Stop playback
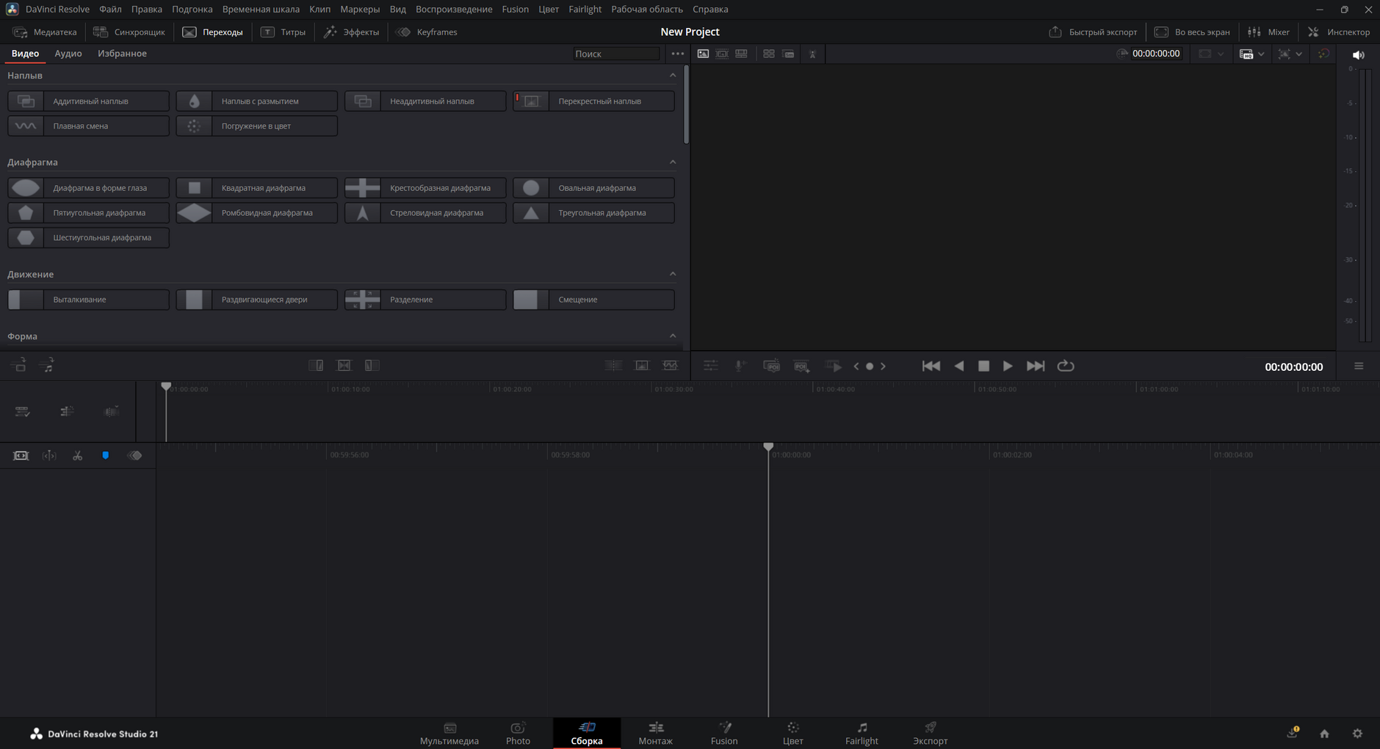1380x749 pixels. (x=983, y=366)
